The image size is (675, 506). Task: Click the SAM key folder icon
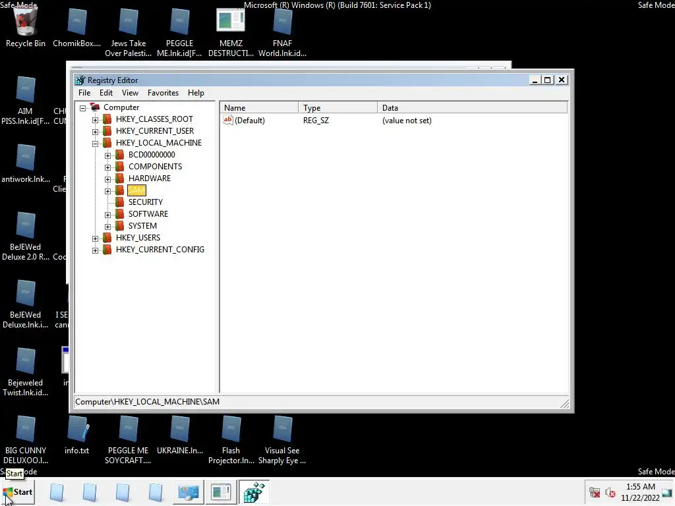pos(120,190)
